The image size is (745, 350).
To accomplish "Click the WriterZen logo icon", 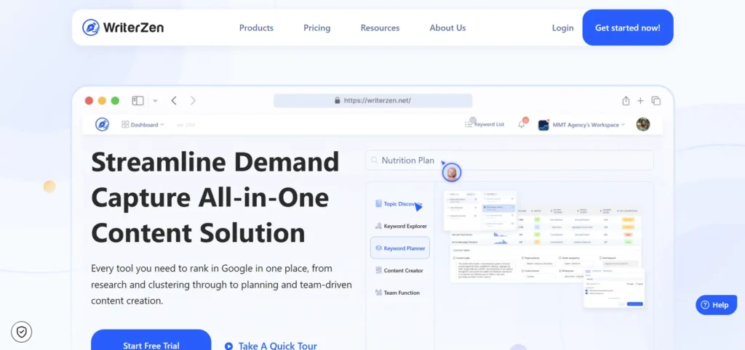I will (91, 28).
